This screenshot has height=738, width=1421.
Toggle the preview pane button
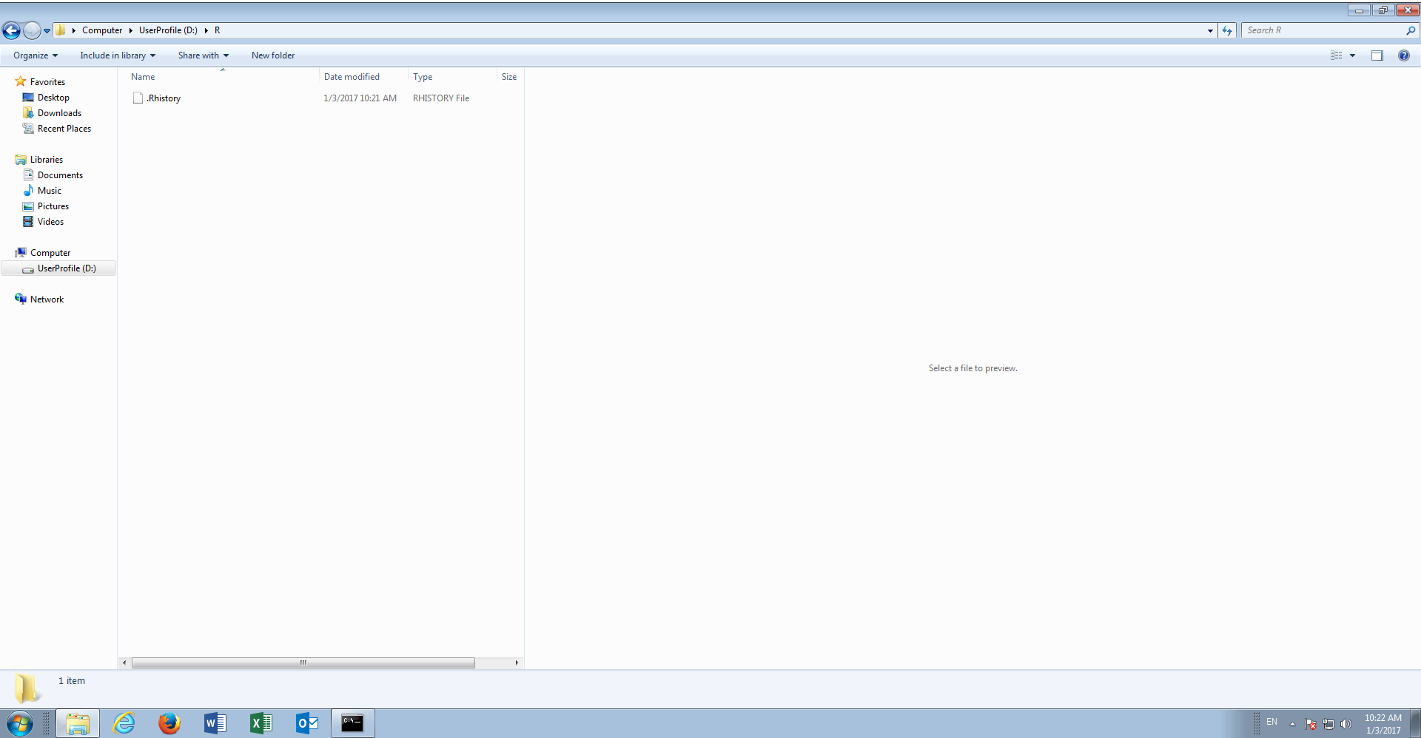[1377, 55]
